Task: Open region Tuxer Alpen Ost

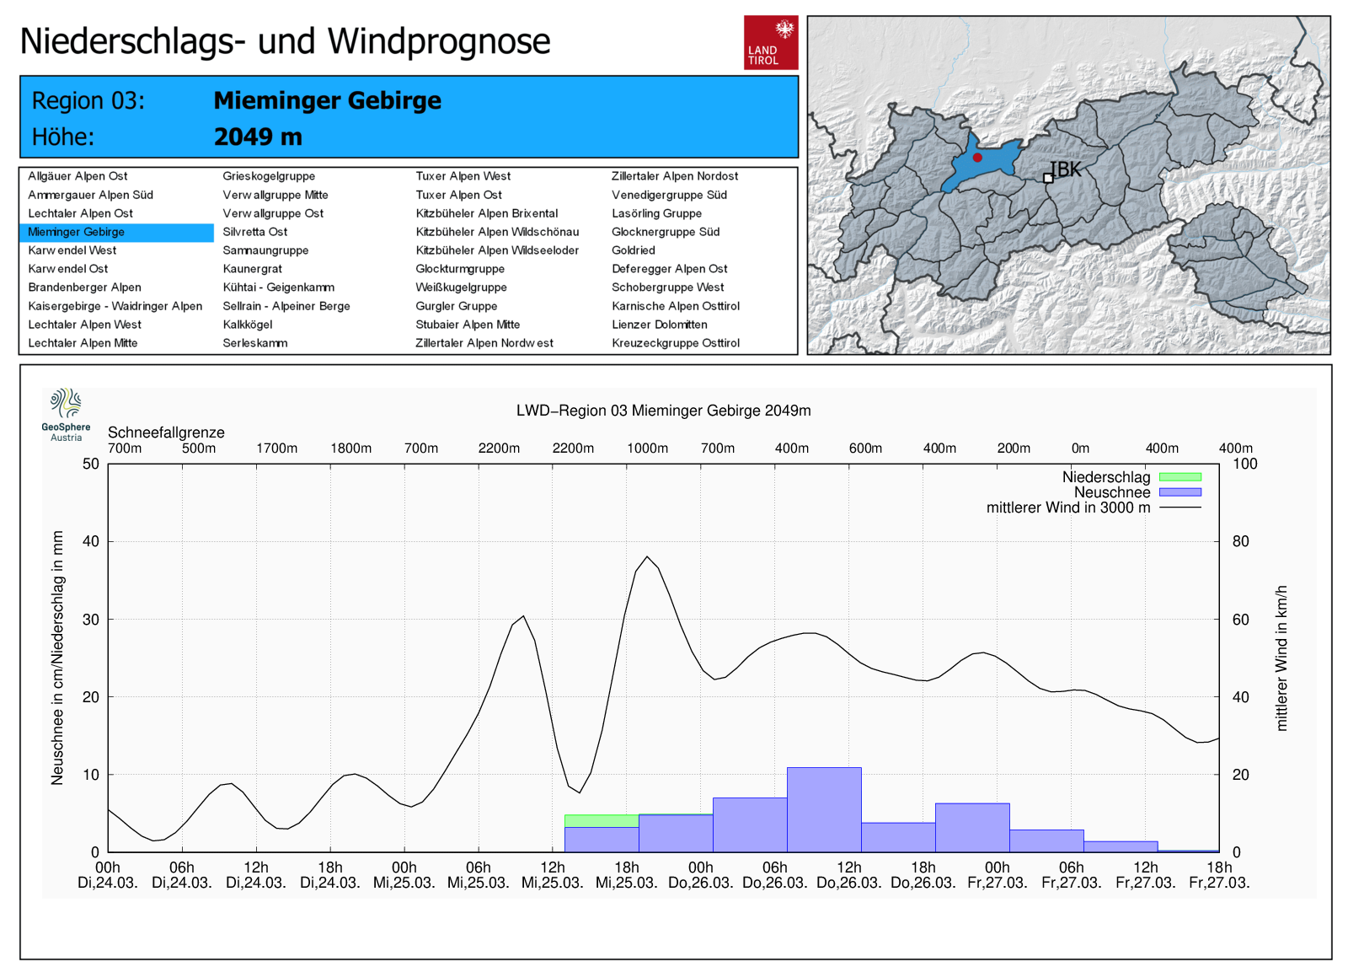Action: click(x=458, y=195)
